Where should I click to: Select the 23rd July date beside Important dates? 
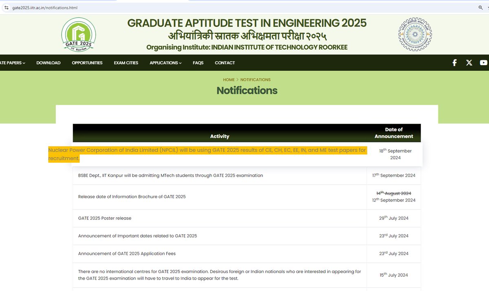394,236
